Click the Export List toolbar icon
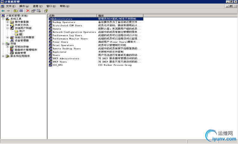The image size is (238, 144). [39, 11]
